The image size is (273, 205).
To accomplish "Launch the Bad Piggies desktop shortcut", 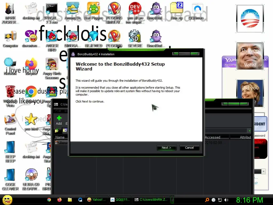I will [94, 11].
